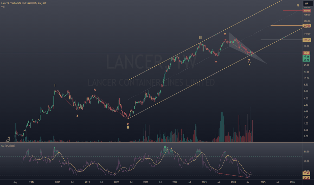Click the 35.48 RSI value label
The width and height of the screenshot is (314, 185).
click(x=307, y=173)
